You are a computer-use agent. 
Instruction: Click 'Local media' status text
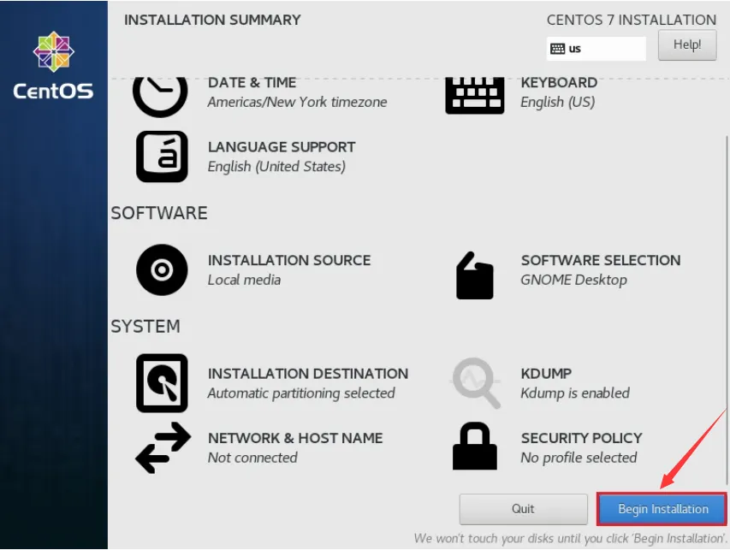click(244, 280)
